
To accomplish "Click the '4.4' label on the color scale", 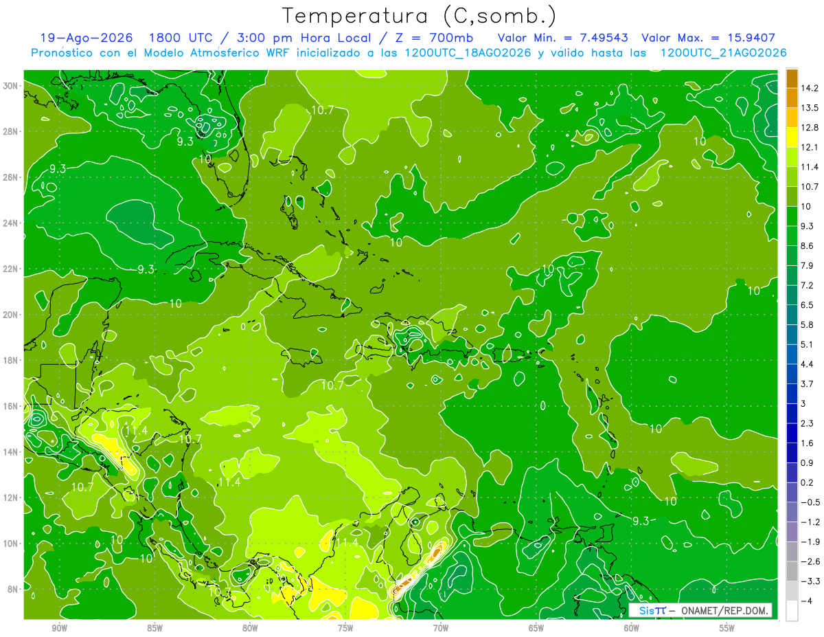I will [808, 364].
